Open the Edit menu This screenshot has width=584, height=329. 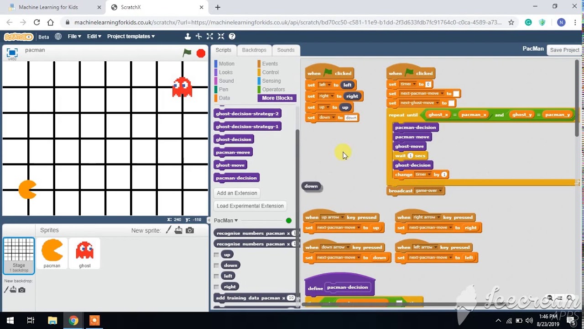(94, 37)
